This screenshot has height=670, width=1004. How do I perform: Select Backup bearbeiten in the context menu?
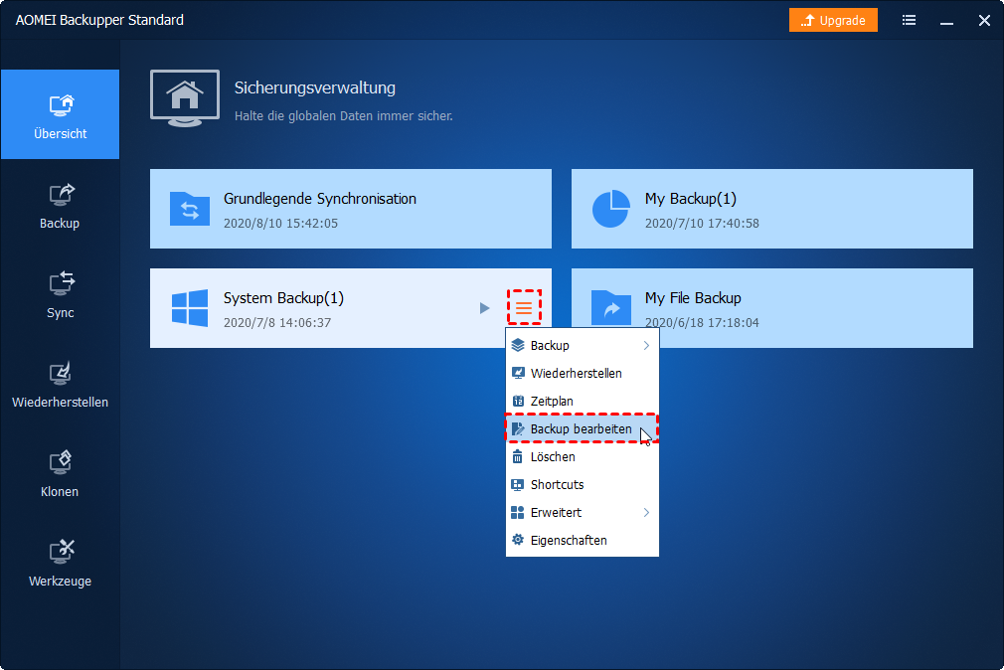click(583, 429)
